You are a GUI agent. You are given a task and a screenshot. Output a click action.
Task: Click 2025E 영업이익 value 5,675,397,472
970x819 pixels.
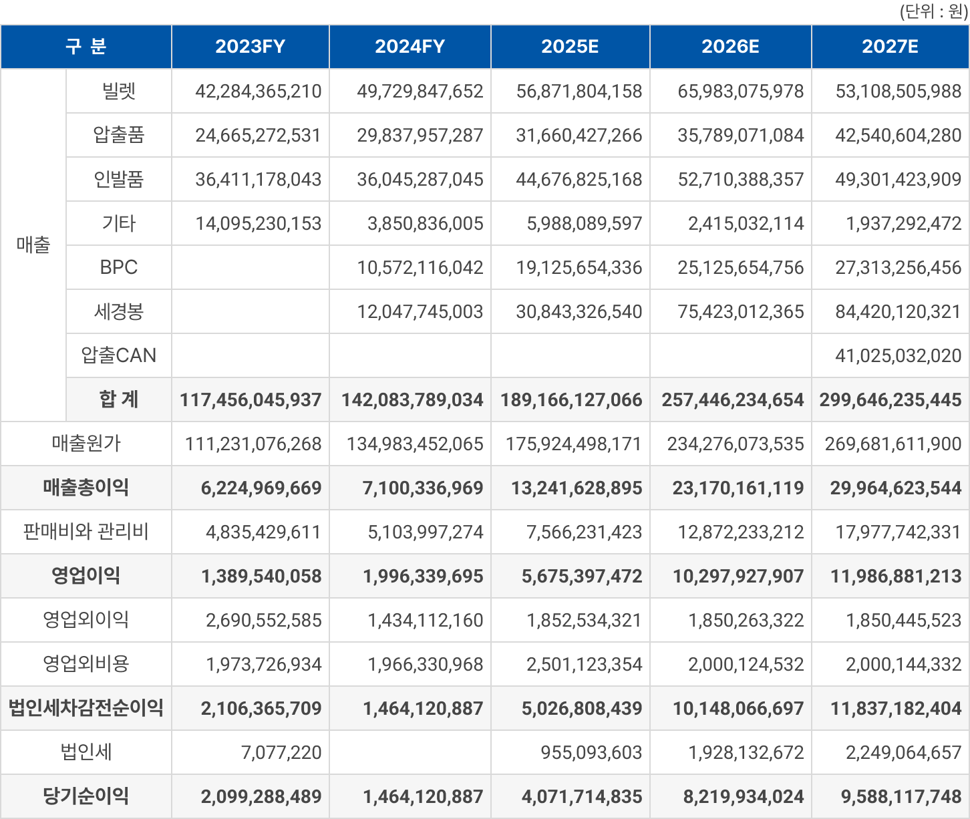point(581,576)
